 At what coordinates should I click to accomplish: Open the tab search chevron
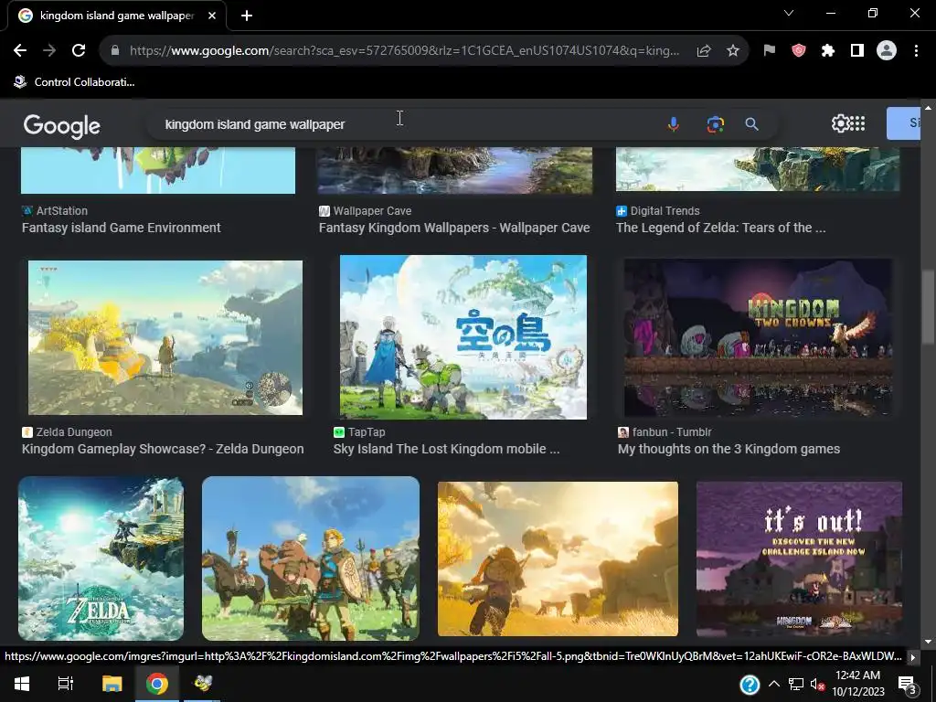click(789, 13)
